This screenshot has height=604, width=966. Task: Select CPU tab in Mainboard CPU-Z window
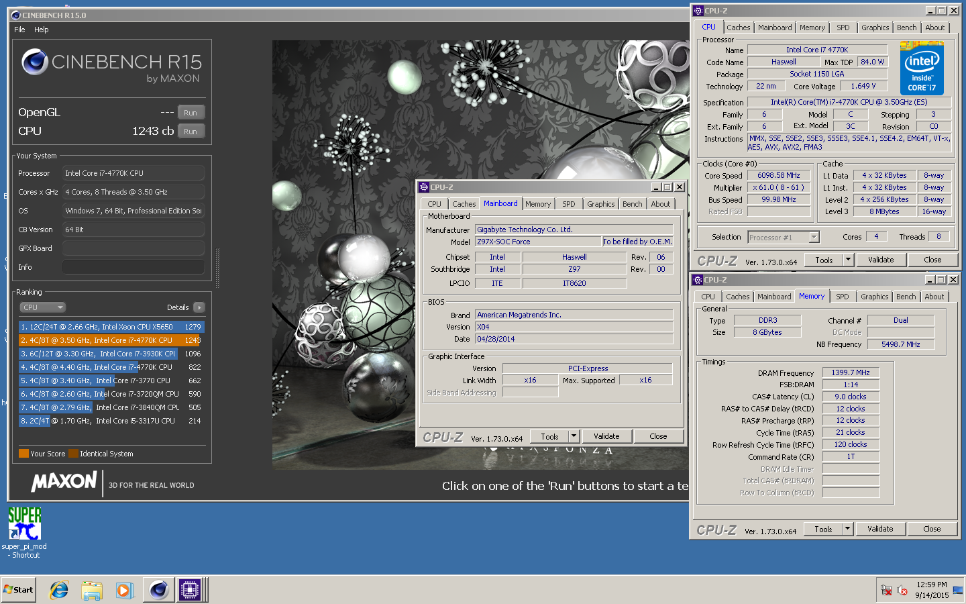pyautogui.click(x=435, y=204)
